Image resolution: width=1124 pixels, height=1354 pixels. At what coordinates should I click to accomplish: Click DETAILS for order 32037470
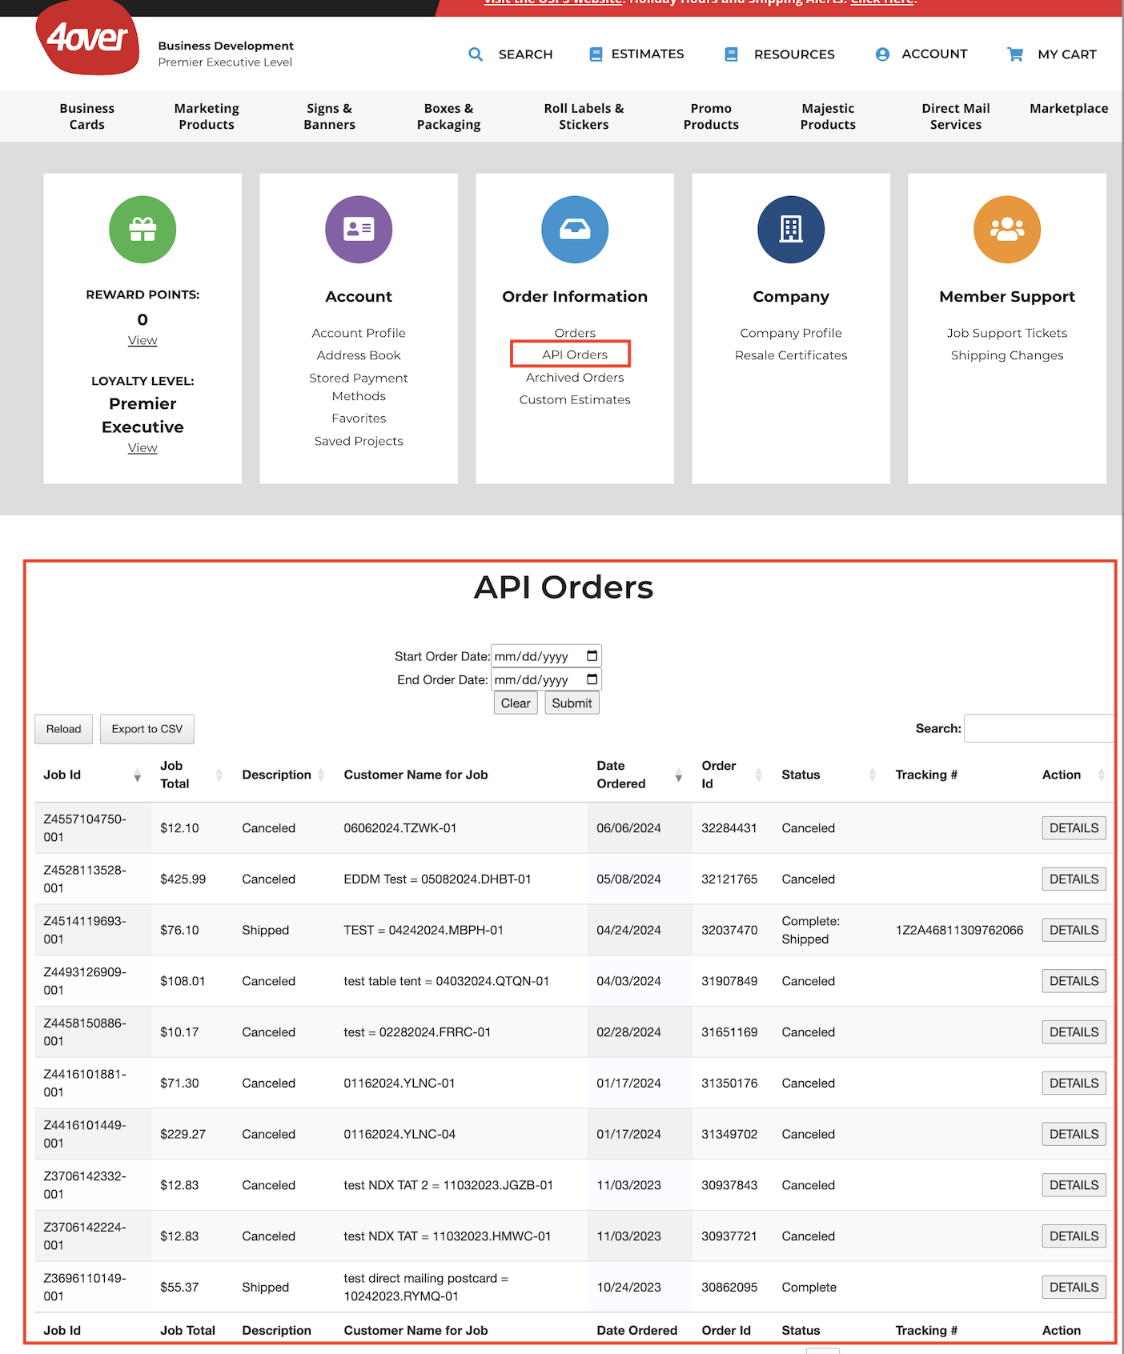tap(1074, 930)
